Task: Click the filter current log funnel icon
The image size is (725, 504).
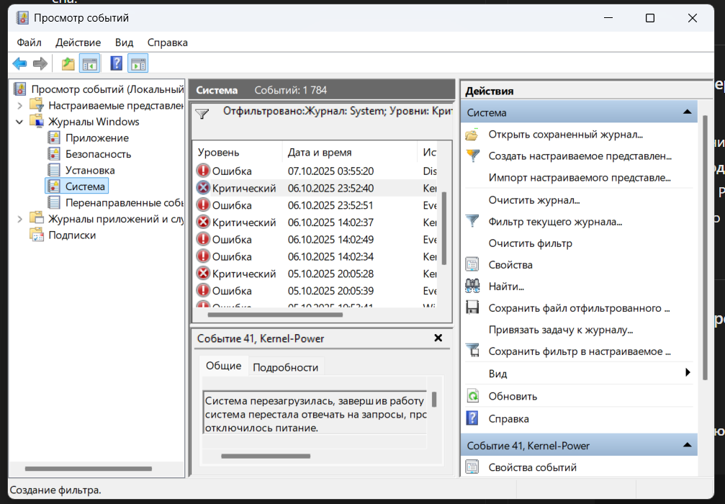Action: [x=472, y=221]
